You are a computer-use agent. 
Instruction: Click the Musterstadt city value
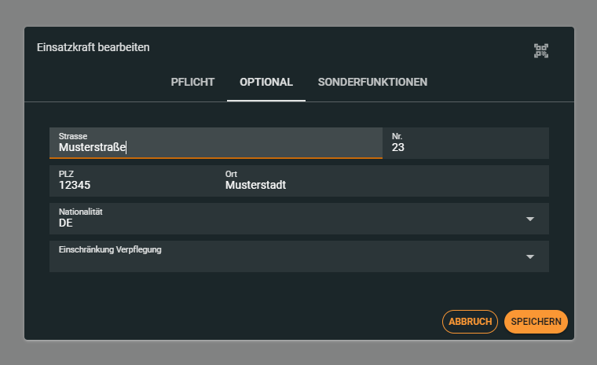coord(255,186)
